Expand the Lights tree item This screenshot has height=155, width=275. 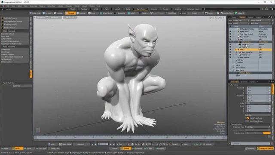pyautogui.click(x=233, y=65)
